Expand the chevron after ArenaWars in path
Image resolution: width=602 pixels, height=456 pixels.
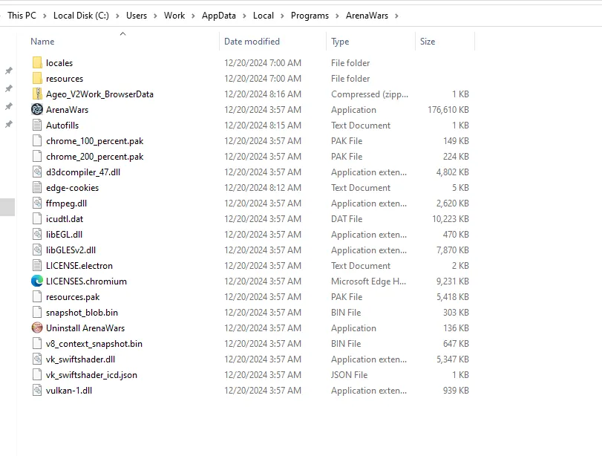pyautogui.click(x=396, y=16)
